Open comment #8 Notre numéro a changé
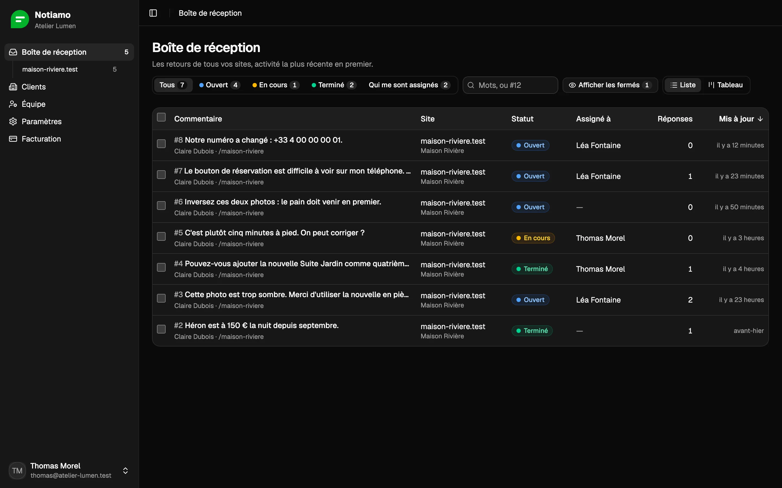The image size is (782, 488). coord(258,140)
